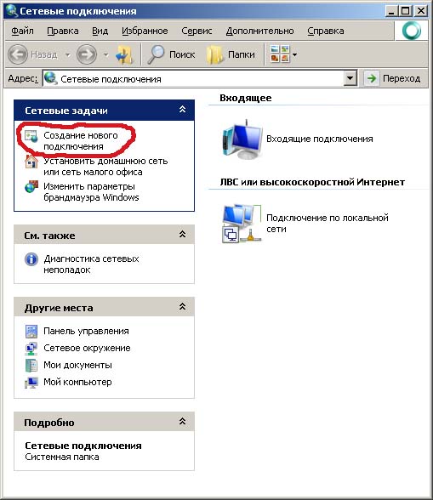Click the Сетевое окружение icon
433x500 pixels.
(31, 349)
